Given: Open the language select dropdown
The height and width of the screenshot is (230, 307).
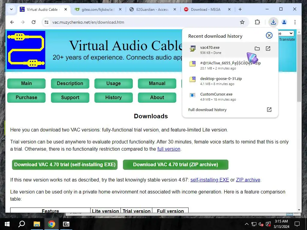Looking at the screenshot, I should [286, 34].
